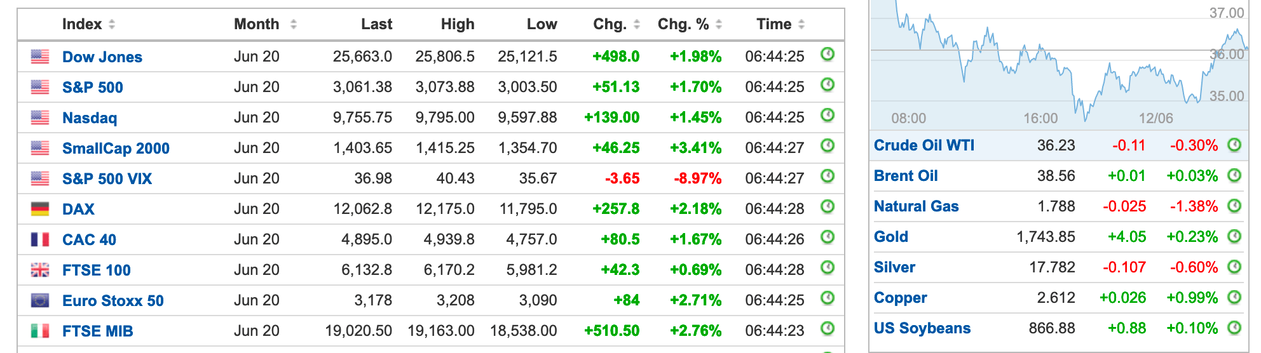Select DAX high value 12,175.0

(445, 209)
